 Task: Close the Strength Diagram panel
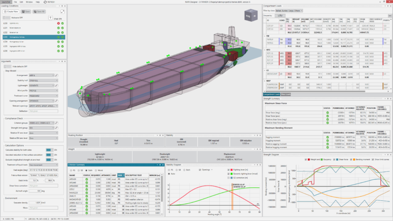(x=391, y=155)
